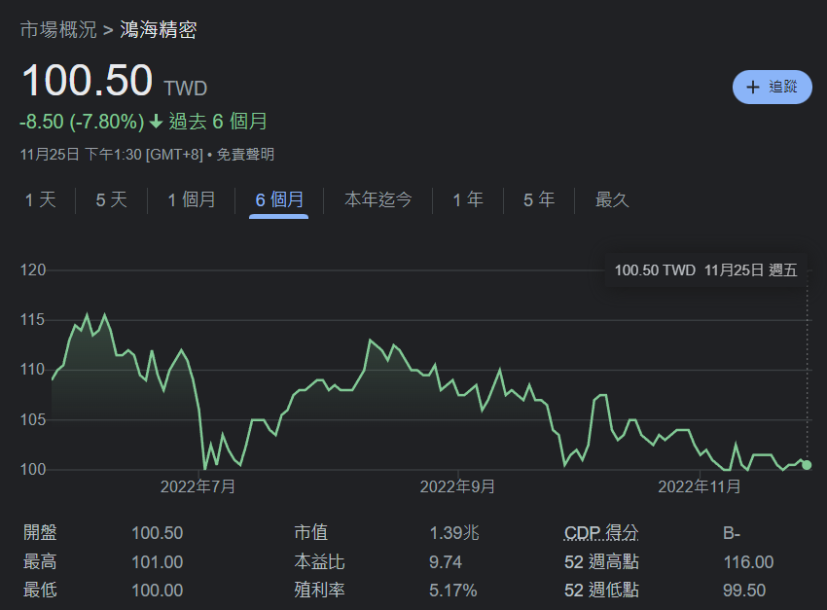Click the 110 y-axis label
827x610 pixels.
tap(33, 370)
